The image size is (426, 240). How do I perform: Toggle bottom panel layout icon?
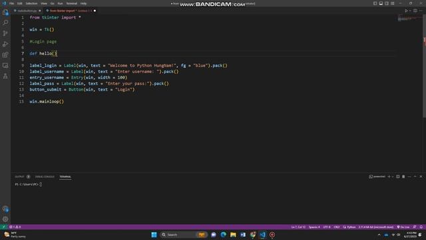pyautogui.click(x=381, y=3)
